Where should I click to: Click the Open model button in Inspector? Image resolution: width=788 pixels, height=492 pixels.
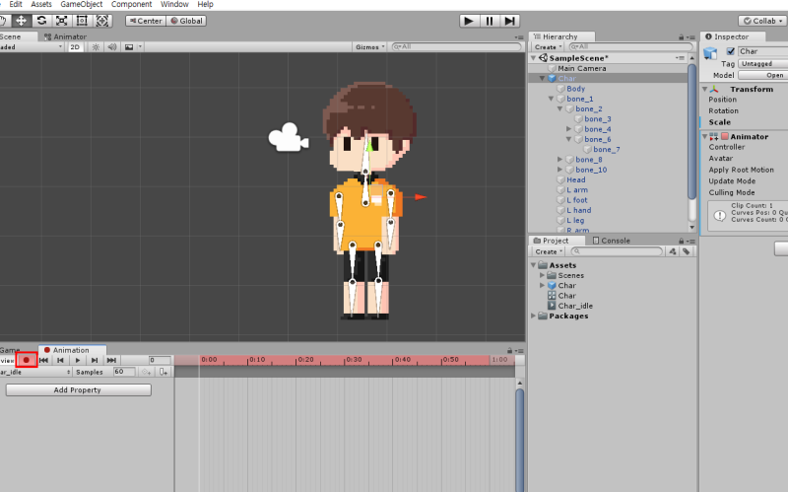tap(762, 75)
